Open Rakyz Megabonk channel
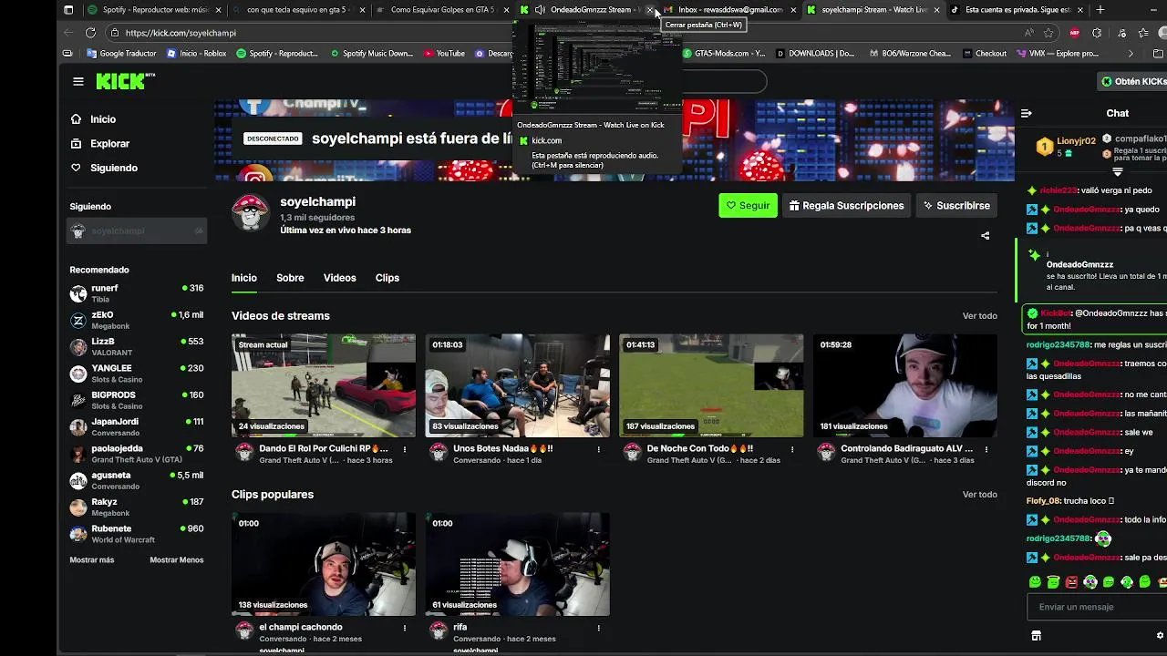This screenshot has width=1167, height=656. pyautogui.click(x=137, y=507)
